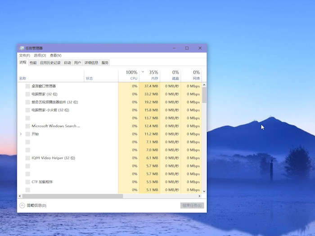Open the 选项(O) menu
315x236 pixels.
40,55
